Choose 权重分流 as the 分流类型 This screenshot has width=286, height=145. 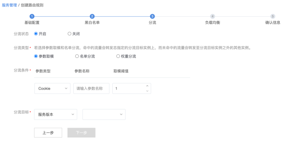pos(118,56)
